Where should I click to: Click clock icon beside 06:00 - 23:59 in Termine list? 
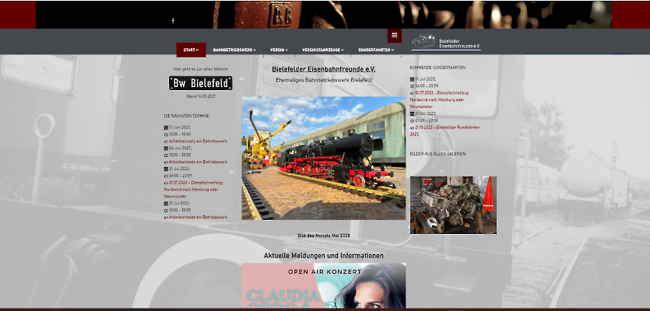pos(166,176)
